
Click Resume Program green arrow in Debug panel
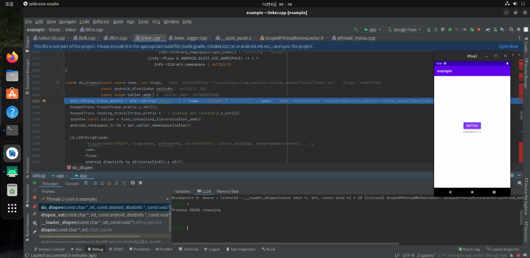[x=34, y=183]
